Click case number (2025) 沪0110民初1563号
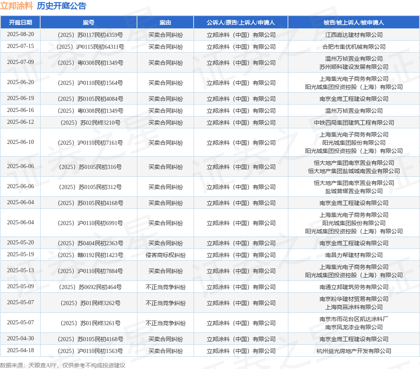 90,351
